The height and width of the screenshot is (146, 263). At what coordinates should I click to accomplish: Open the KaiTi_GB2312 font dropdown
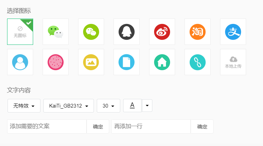[69, 106]
